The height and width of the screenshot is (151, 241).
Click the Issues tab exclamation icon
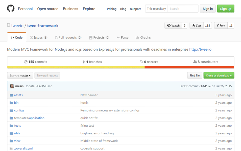(x=31, y=37)
